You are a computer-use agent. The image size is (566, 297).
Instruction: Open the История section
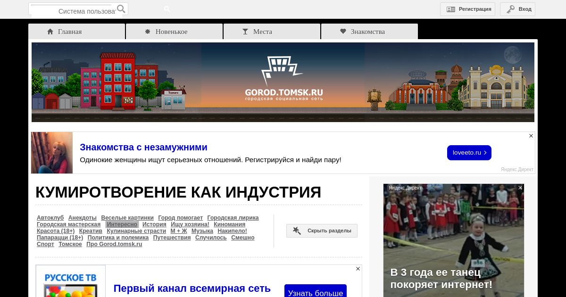154,224
